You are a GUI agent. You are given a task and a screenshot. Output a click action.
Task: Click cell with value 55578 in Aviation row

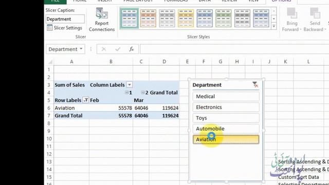point(111,108)
